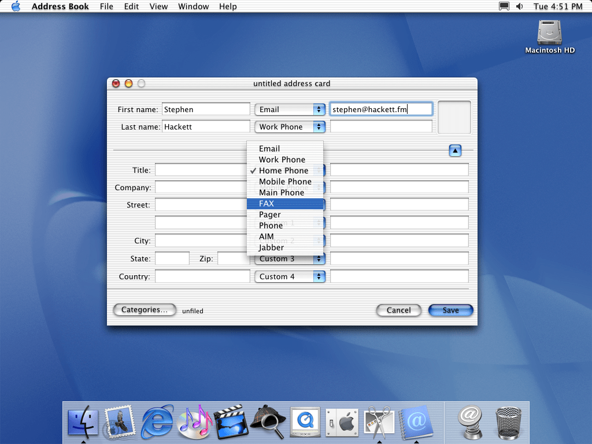Open Sherlock search icon in dock
This screenshot has height=444, width=592.
pyautogui.click(x=268, y=421)
